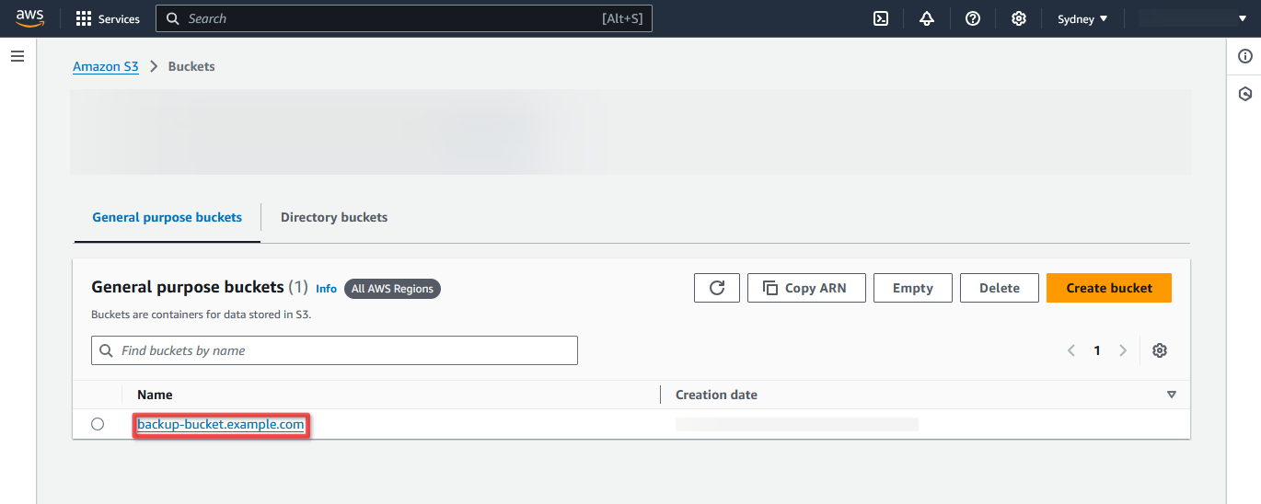Click Create bucket
Viewport: 1261px width, 504px height.
(1109, 288)
